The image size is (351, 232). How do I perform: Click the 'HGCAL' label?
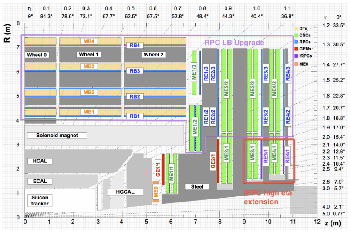[125, 192]
